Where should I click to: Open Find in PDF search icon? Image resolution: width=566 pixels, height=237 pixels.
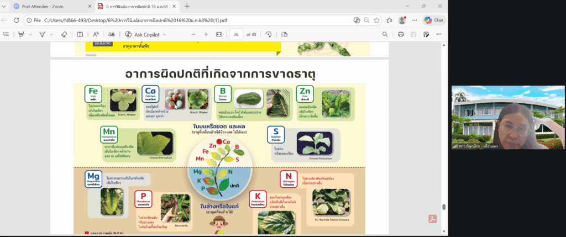[385, 34]
